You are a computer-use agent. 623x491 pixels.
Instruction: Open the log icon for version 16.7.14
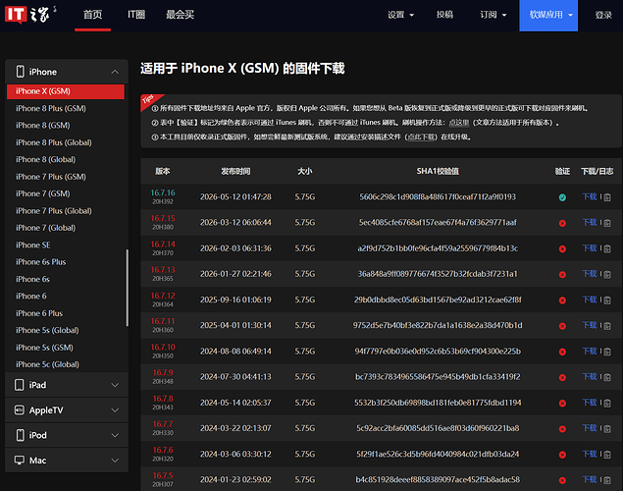607,248
